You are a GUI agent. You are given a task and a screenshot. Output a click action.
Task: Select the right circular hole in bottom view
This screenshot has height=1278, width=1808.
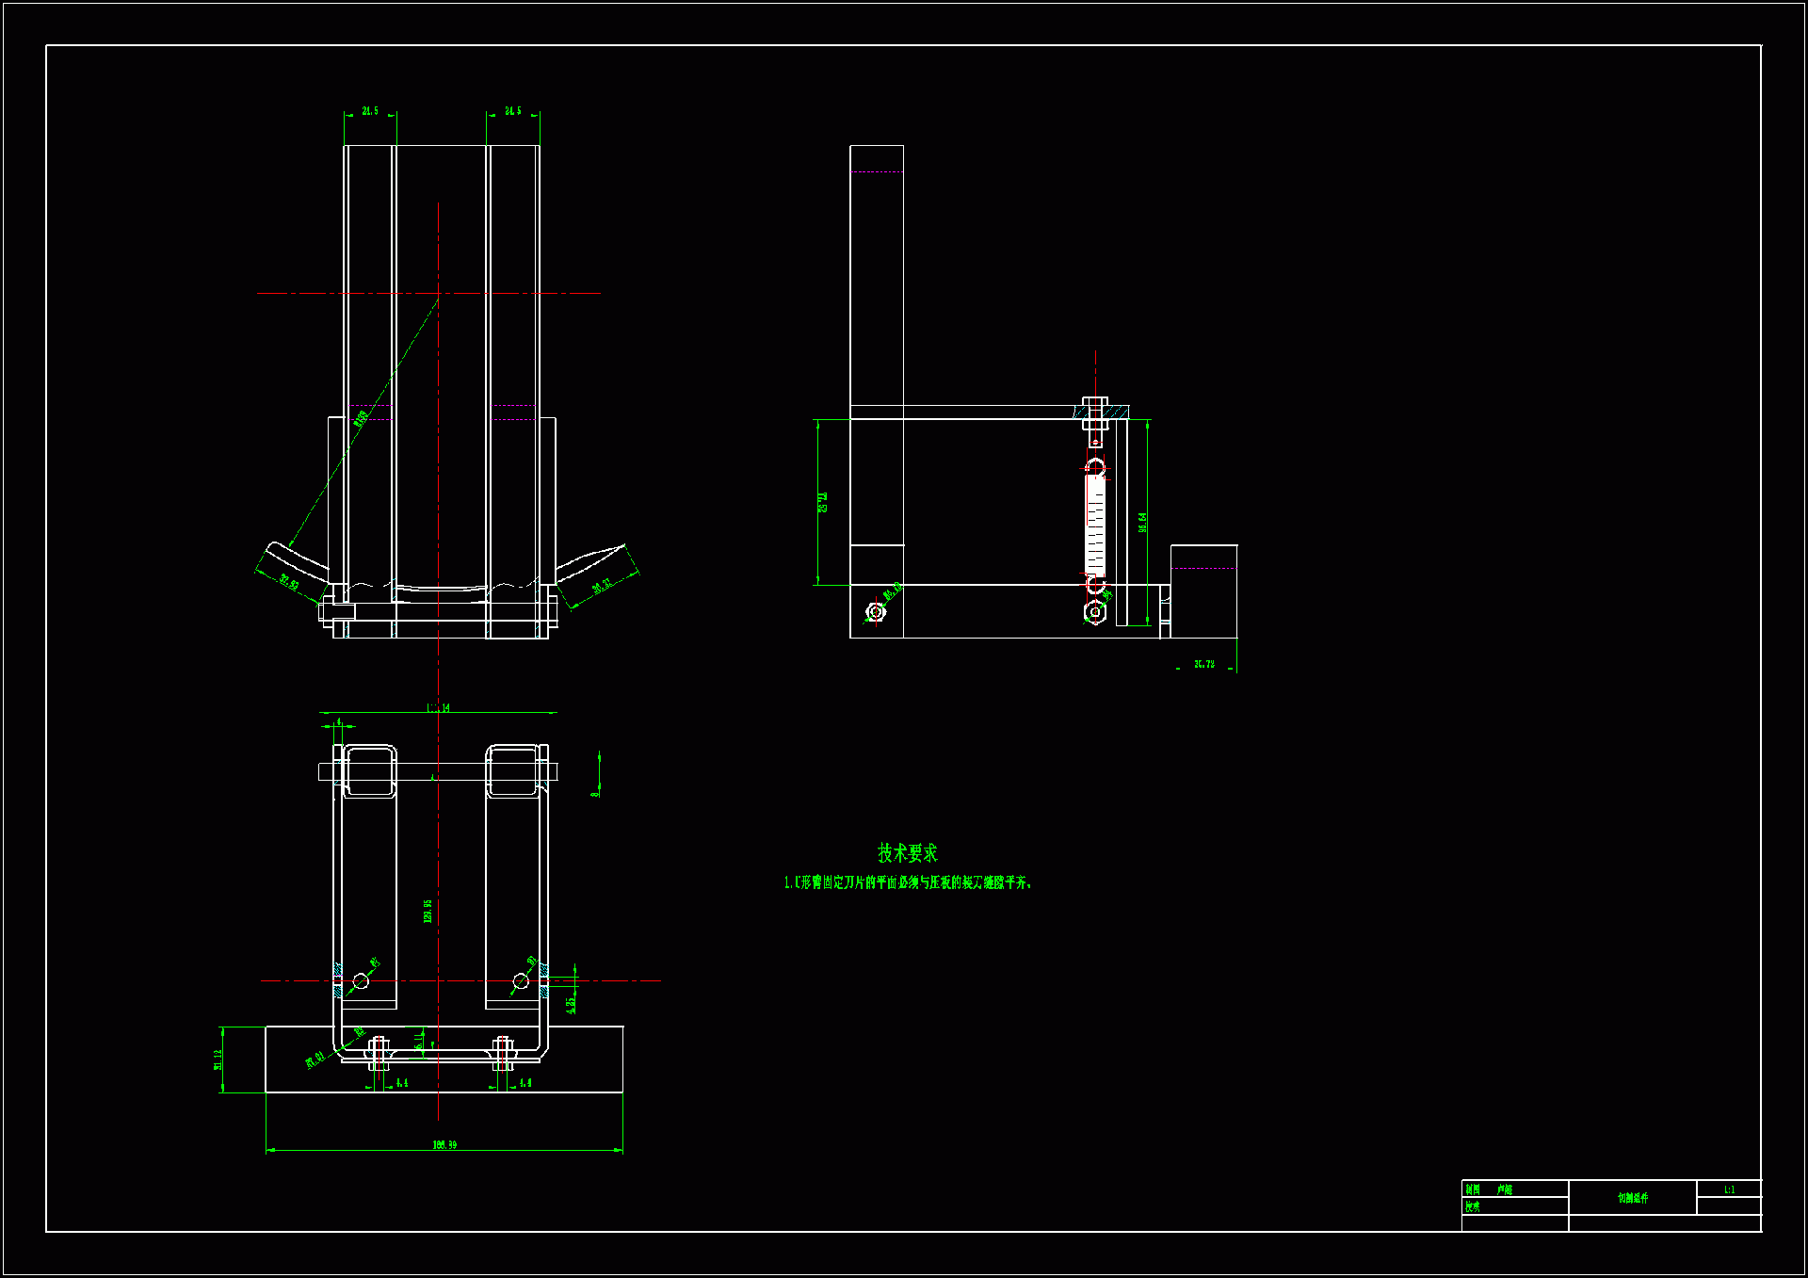521,981
